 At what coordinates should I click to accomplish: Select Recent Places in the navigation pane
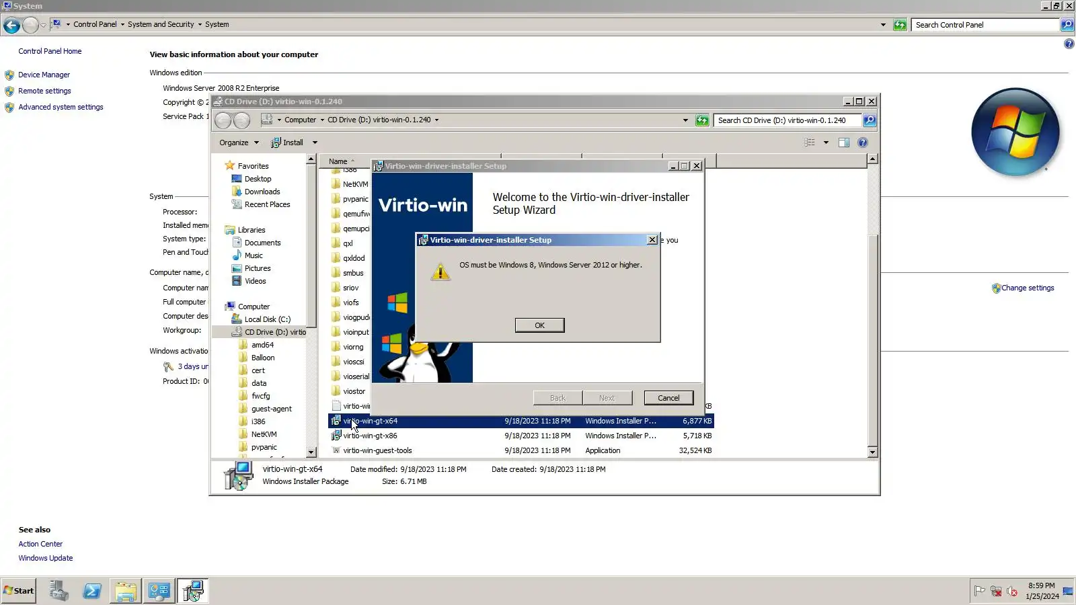pyautogui.click(x=267, y=204)
